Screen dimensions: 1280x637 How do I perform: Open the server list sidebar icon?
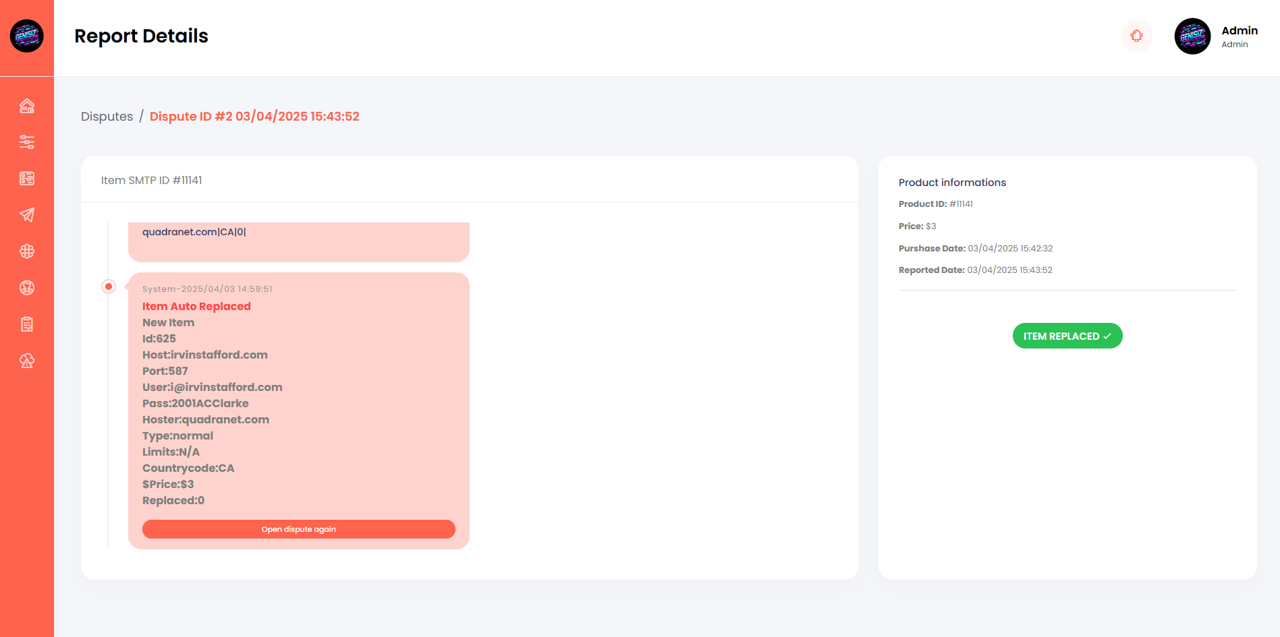(x=27, y=179)
